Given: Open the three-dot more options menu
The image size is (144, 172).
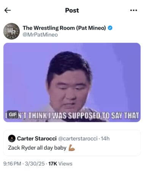Looking at the screenshot, I should pyautogui.click(x=134, y=10).
